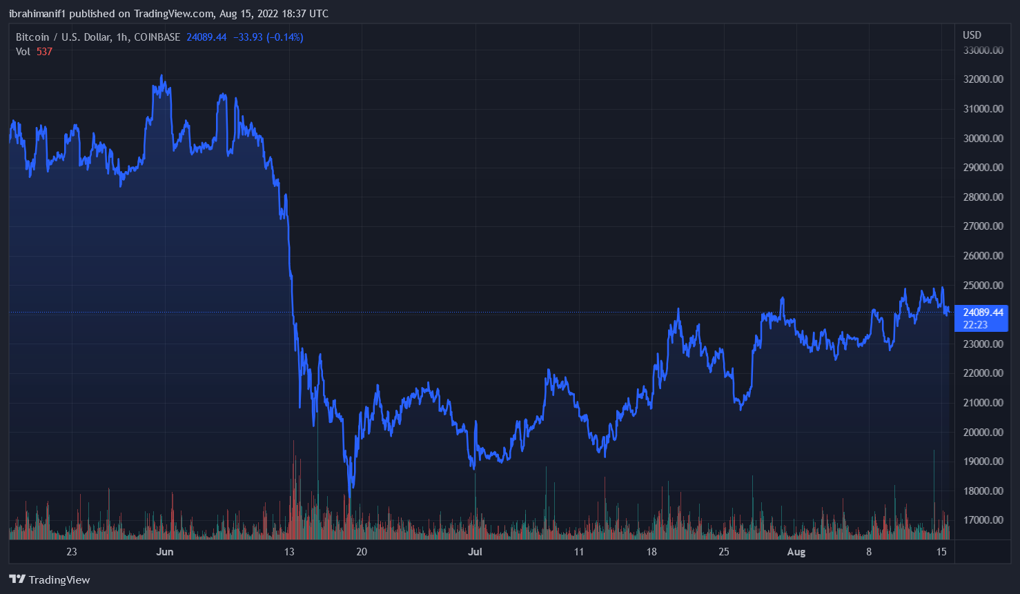Select the Jun label on the time axis
The height and width of the screenshot is (594, 1020).
tap(164, 552)
